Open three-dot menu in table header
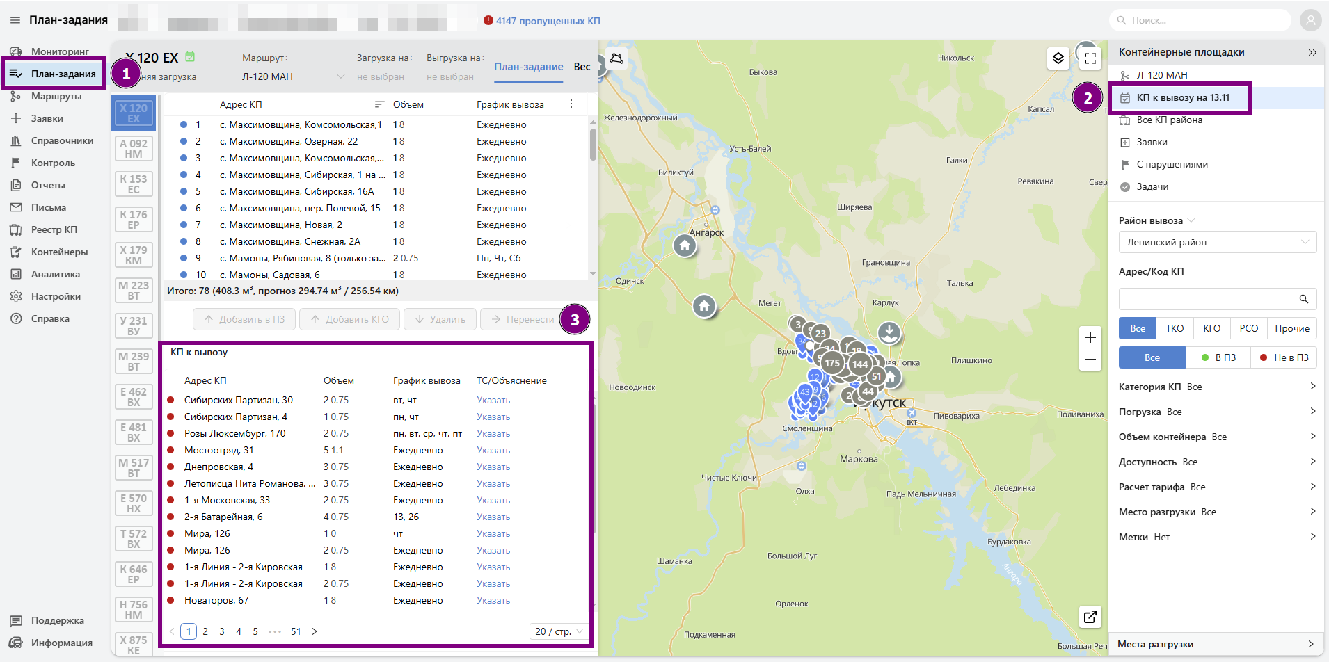Viewport: 1329px width, 662px height. [571, 104]
